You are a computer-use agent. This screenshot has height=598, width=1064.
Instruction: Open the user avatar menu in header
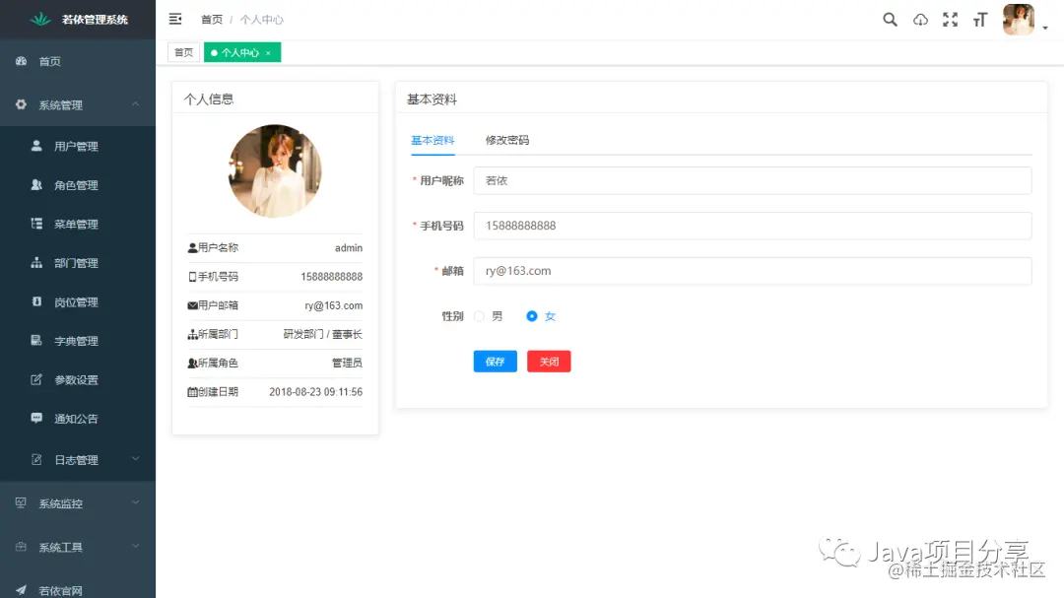pyautogui.click(x=1019, y=20)
